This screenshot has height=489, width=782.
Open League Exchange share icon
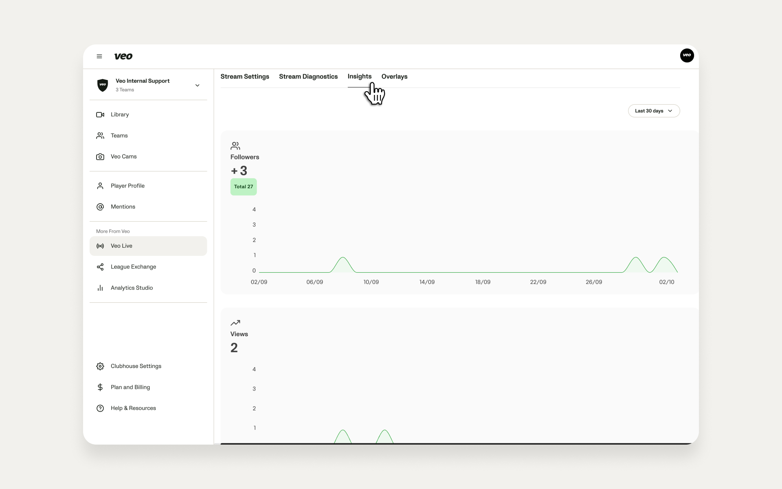(100, 267)
